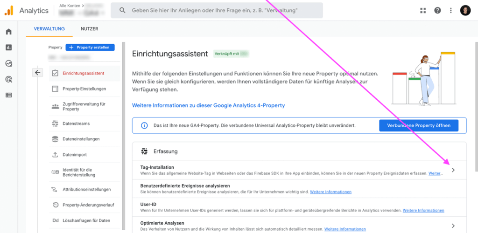Switch to the NUTZER tab

pyautogui.click(x=89, y=29)
